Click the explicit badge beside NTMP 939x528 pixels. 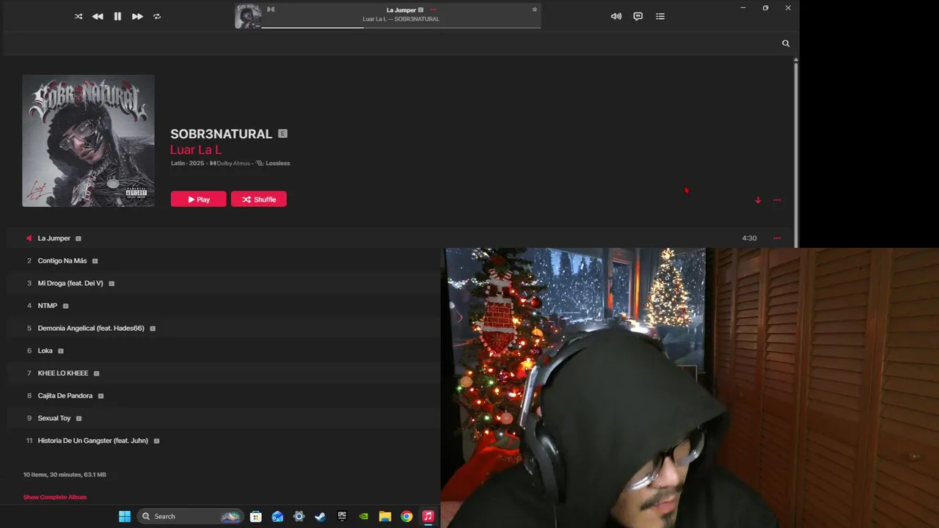pyautogui.click(x=65, y=306)
